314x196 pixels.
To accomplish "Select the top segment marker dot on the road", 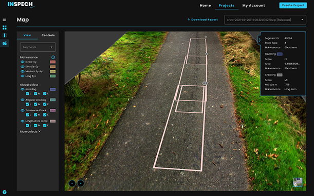I will coord(206,37).
